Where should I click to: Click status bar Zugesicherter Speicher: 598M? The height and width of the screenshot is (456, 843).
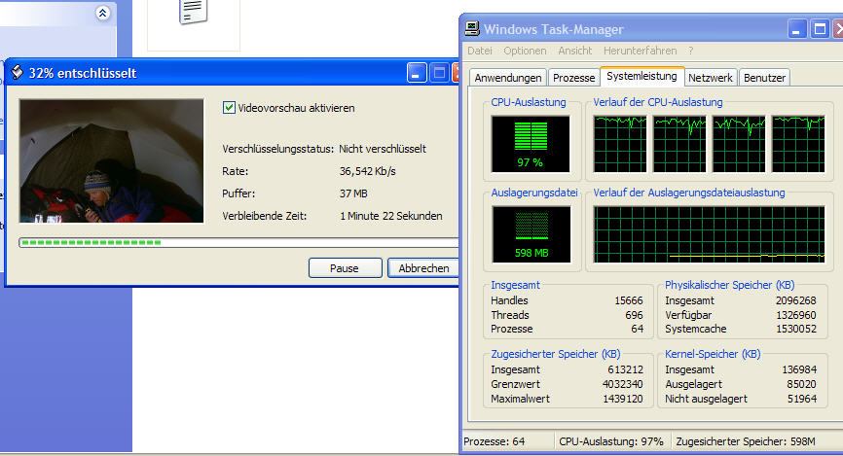[x=745, y=441]
